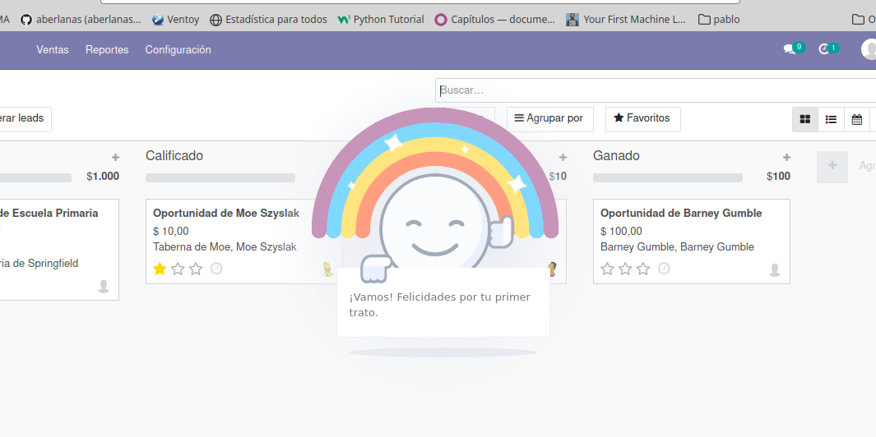Open aberlanas GitHub bookmark
Image resolution: width=876 pixels, height=437 pixels.
pyautogui.click(x=81, y=20)
